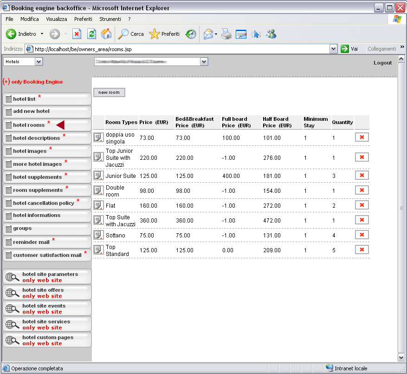
Task: Click the Print toolbar icon
Action: coord(226,34)
